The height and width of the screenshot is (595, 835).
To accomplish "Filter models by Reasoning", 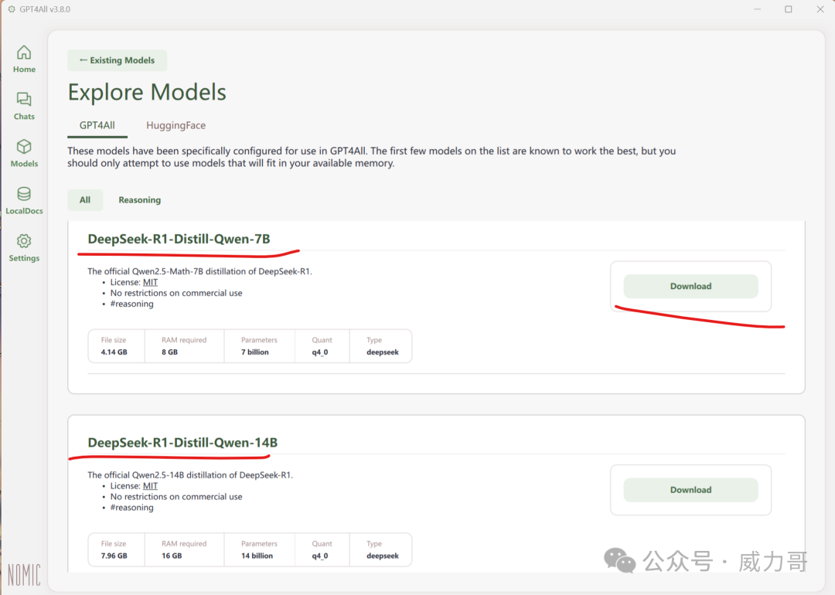I will click(x=139, y=200).
